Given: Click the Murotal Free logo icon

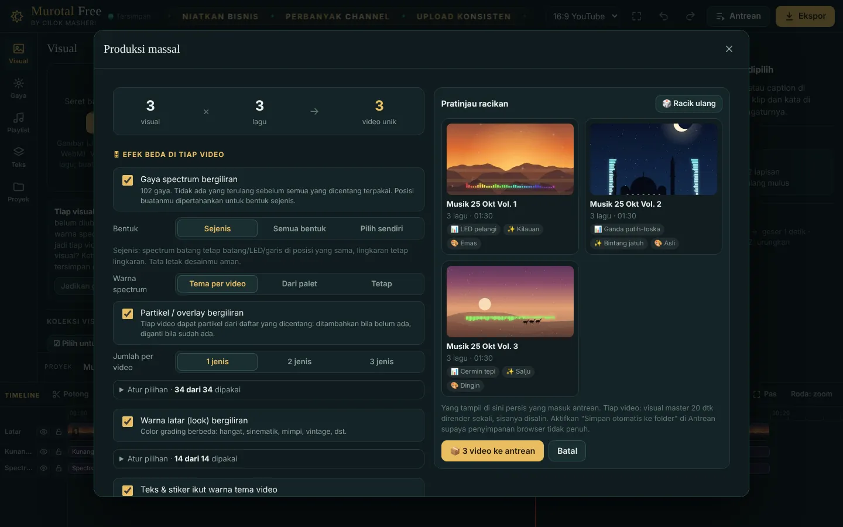Looking at the screenshot, I should pos(17,16).
